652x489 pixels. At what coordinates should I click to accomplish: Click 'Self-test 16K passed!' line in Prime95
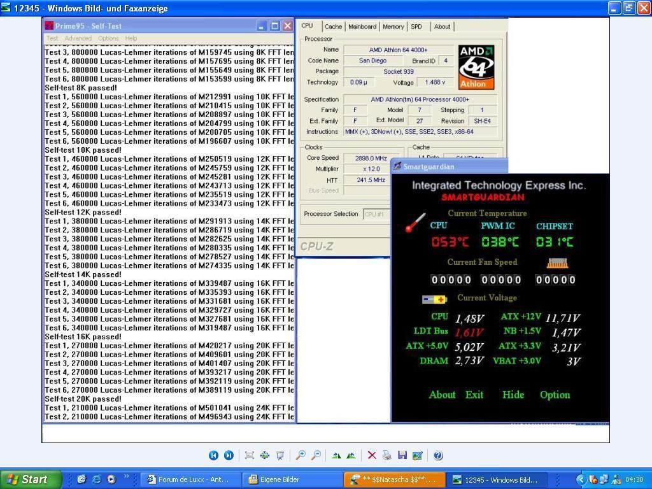pos(83,337)
